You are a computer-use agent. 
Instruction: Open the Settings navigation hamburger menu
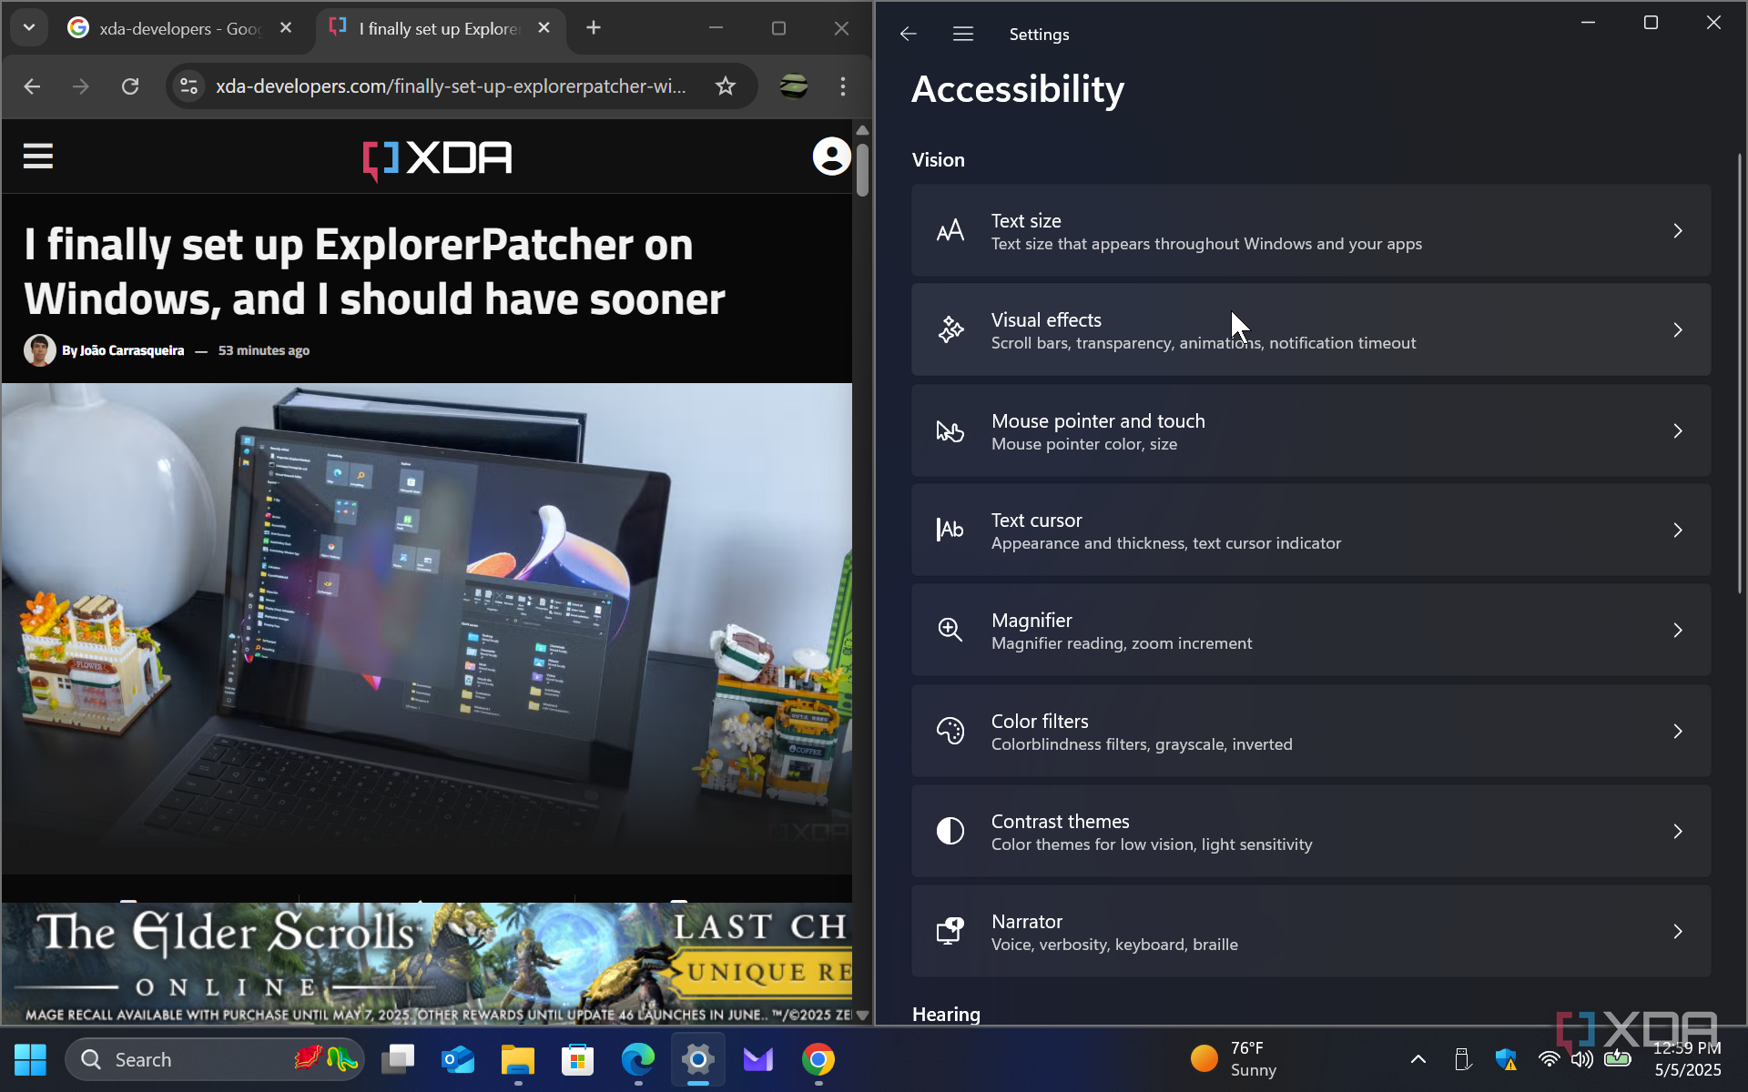963,34
